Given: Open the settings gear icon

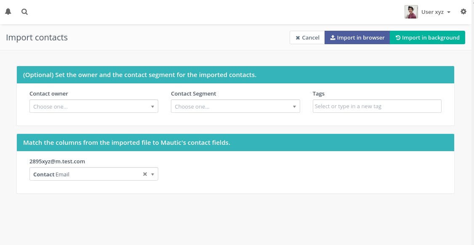Looking at the screenshot, I should [x=463, y=12].
